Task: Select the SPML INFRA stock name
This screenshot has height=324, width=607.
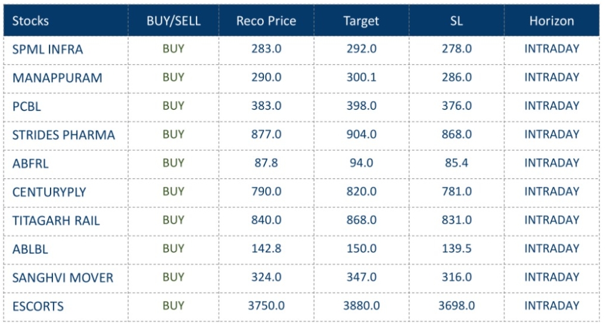Action: [x=48, y=49]
